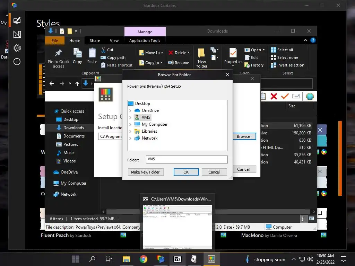The height and width of the screenshot is (266, 355).
Task: Select Cut in the Clipboard group
Action: pos(107,50)
